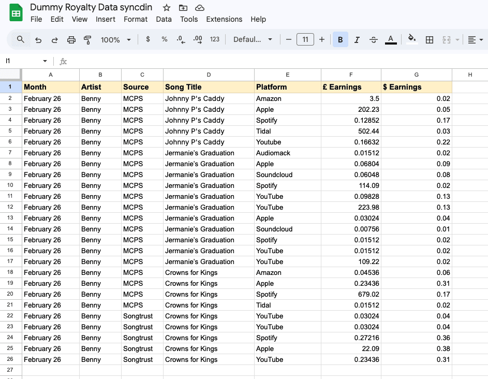Open the View menu
The image size is (488, 379).
click(80, 19)
